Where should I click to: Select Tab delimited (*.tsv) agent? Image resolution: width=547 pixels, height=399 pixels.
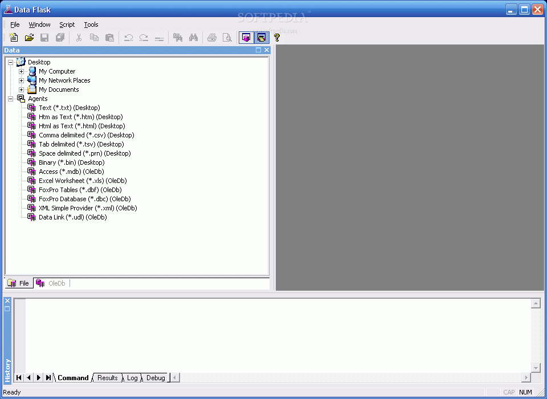click(x=81, y=144)
